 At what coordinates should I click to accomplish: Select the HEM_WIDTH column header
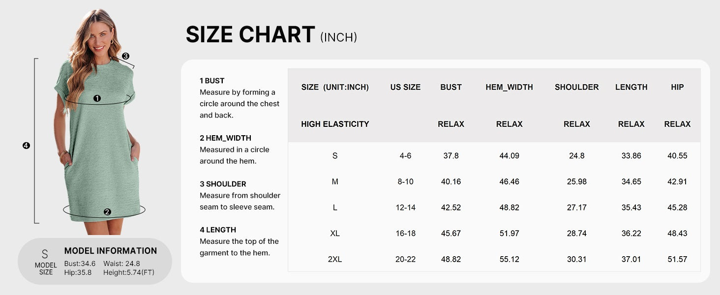point(509,87)
